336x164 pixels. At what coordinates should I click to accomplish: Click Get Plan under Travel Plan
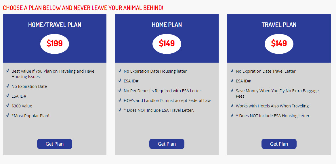pyautogui.click(x=279, y=144)
